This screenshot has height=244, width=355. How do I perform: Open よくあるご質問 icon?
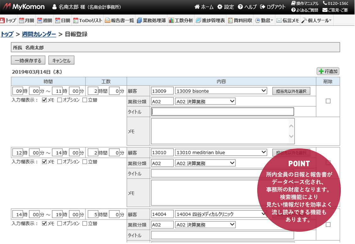(293, 10)
